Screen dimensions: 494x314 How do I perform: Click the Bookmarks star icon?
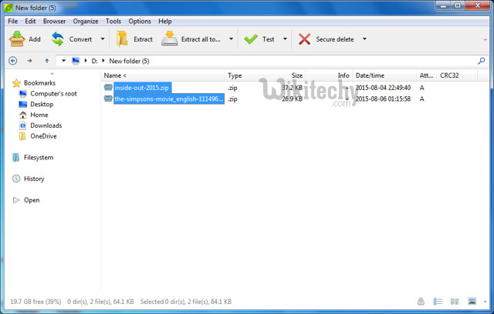(x=16, y=83)
